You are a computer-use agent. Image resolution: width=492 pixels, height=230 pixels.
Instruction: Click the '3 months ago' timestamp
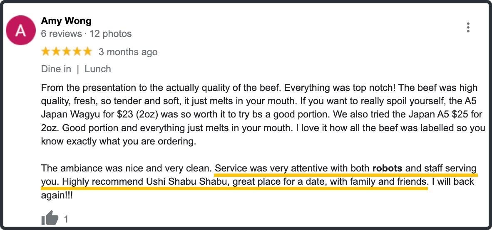tap(128, 52)
